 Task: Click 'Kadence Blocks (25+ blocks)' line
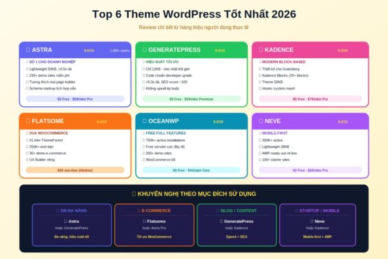click(284, 75)
